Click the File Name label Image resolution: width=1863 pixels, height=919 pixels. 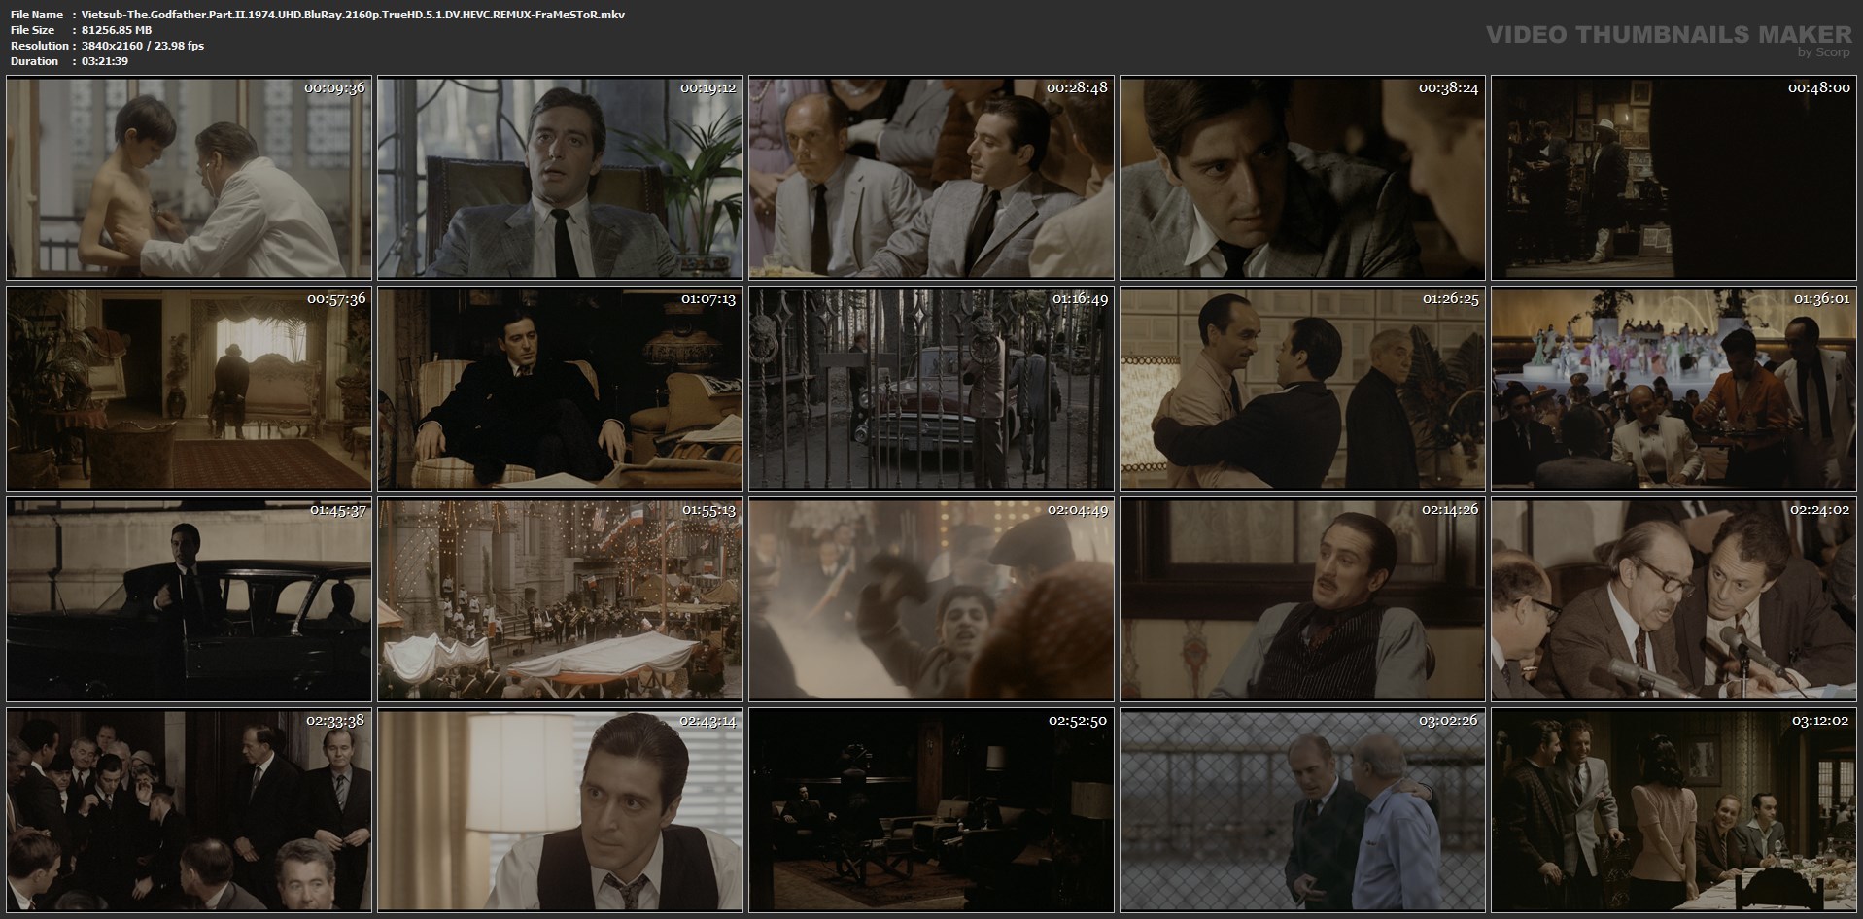pos(37,15)
